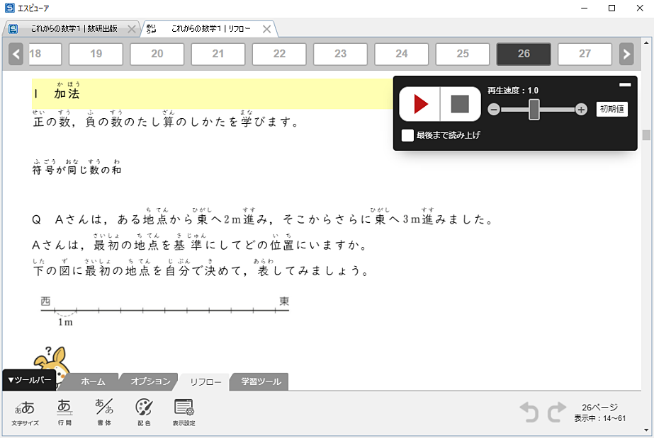Collapse the ▼ツールバー panel
This screenshot has height=438, width=654.
click(x=29, y=380)
